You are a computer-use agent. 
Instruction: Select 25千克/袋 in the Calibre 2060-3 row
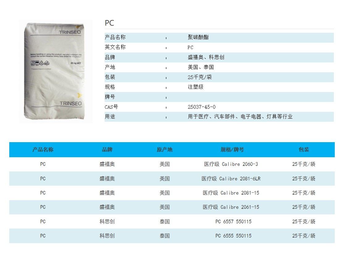(304, 164)
